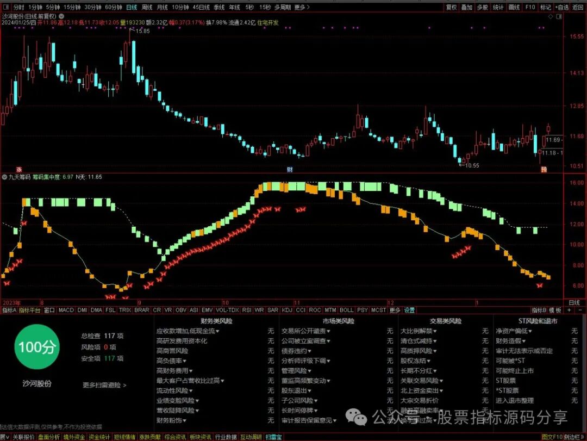Expand 净资产偏低 risk item
The width and height of the screenshot is (587, 441).
(x=514, y=331)
